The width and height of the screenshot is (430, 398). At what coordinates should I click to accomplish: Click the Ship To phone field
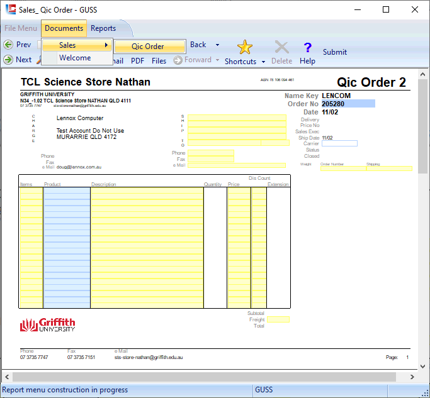click(x=211, y=153)
